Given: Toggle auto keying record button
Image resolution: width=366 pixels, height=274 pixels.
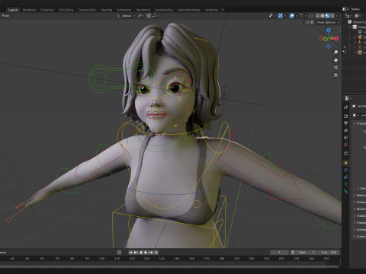Looking at the screenshot, I should [x=119, y=253].
